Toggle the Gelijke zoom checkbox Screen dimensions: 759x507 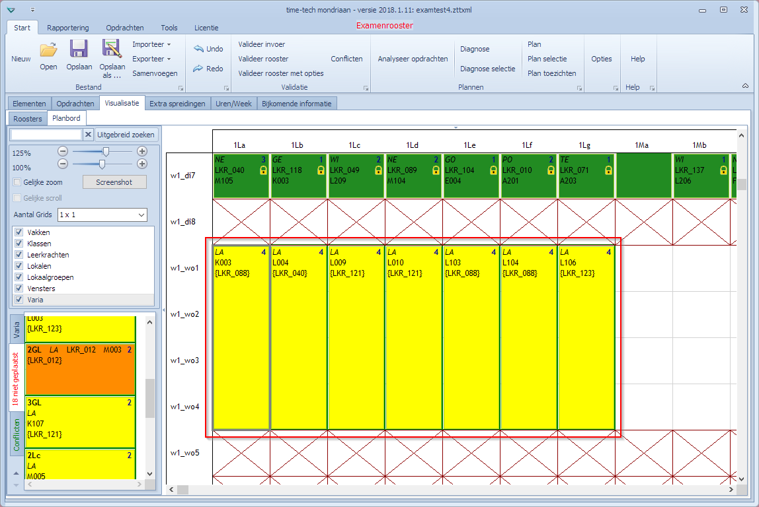coord(17,182)
